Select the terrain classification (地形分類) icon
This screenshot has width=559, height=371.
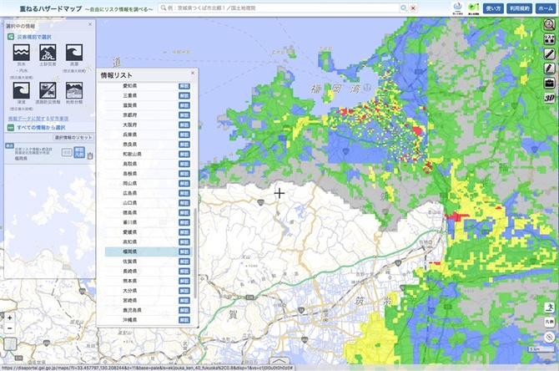click(x=76, y=89)
